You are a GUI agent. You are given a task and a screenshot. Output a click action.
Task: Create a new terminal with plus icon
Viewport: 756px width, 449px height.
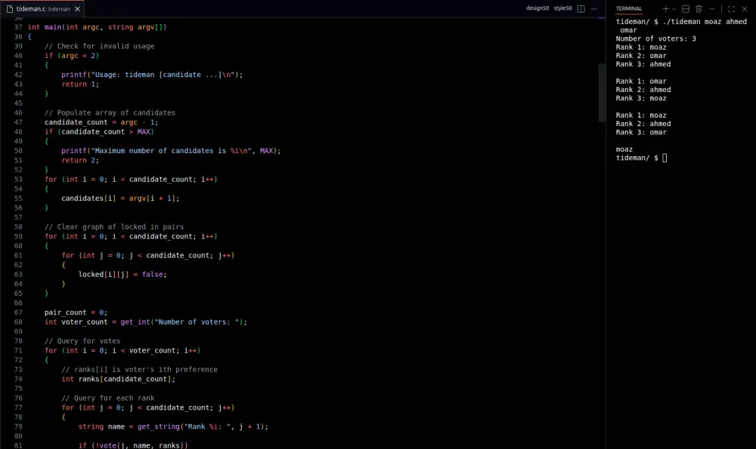pos(665,8)
